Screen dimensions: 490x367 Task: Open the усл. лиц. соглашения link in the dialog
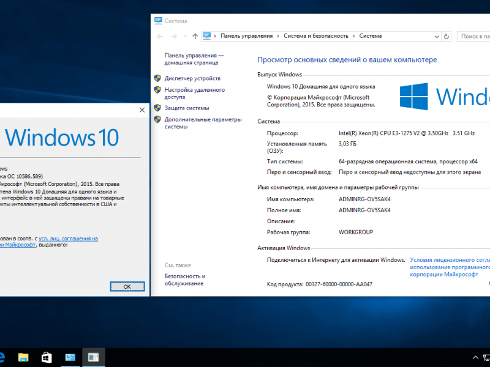68,239
